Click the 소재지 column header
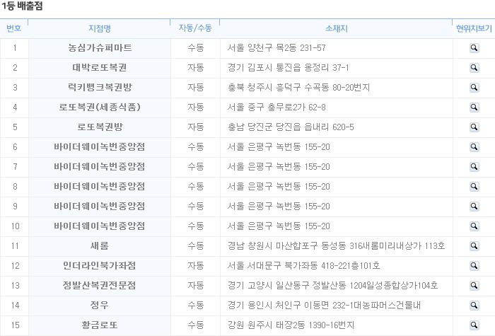Screen dimensions: 495x336 coord(336,28)
